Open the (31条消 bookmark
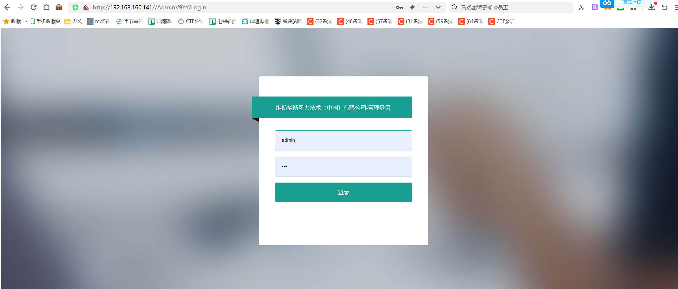This screenshot has width=678, height=289. [410, 21]
